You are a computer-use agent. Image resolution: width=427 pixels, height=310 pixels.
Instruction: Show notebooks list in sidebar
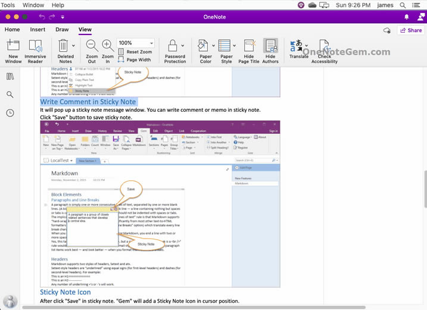tap(10, 77)
